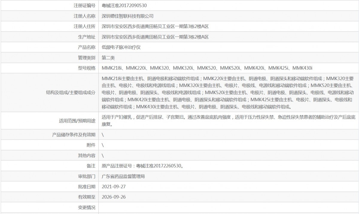Screen dimensions: 359x214
Task: Select product name 低频电子脉冲治疗仪
Action: point(121,47)
